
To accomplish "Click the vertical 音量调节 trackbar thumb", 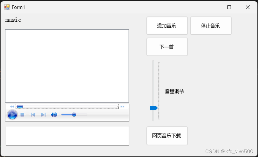I will click(x=154, y=108).
